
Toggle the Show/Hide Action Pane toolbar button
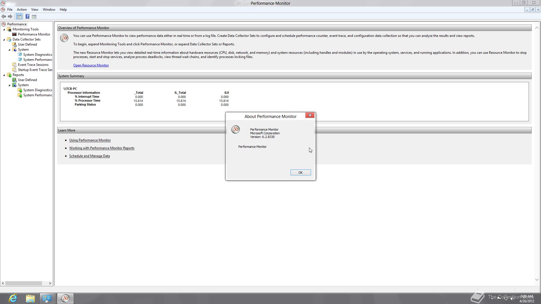point(34,17)
